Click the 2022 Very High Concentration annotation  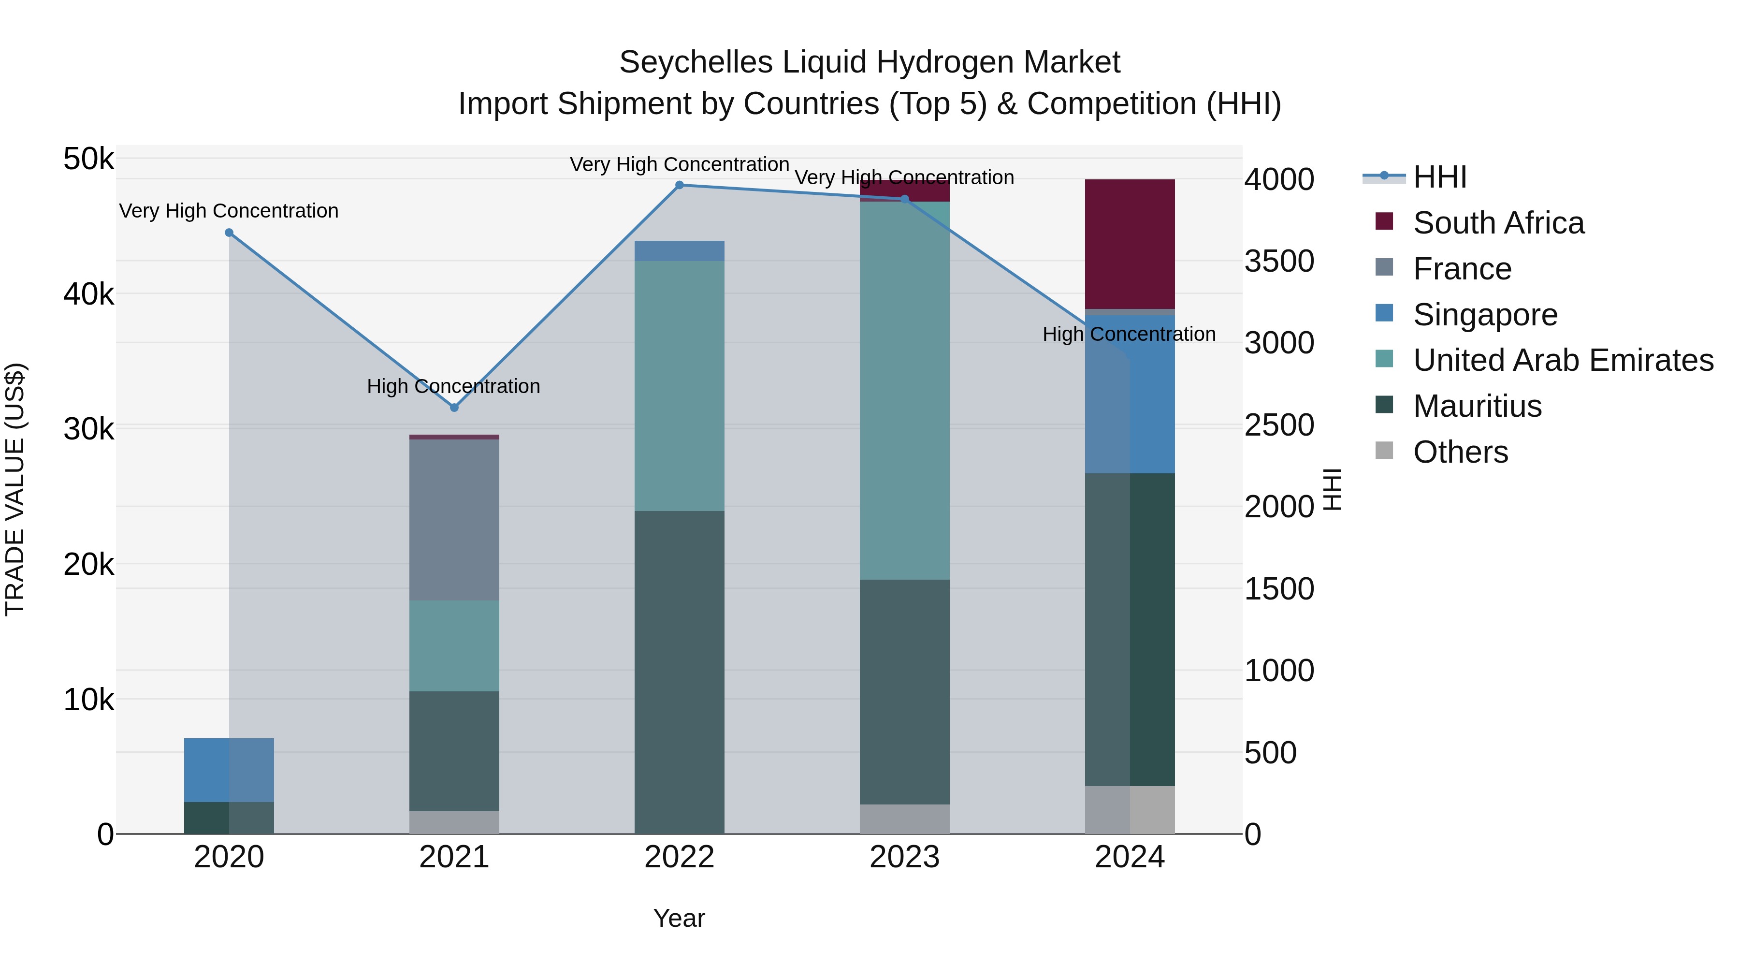click(x=680, y=164)
